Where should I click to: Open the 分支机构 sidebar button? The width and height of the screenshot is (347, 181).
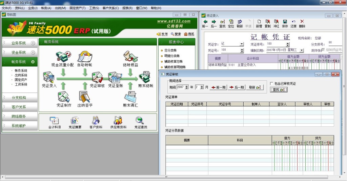pos(20,98)
